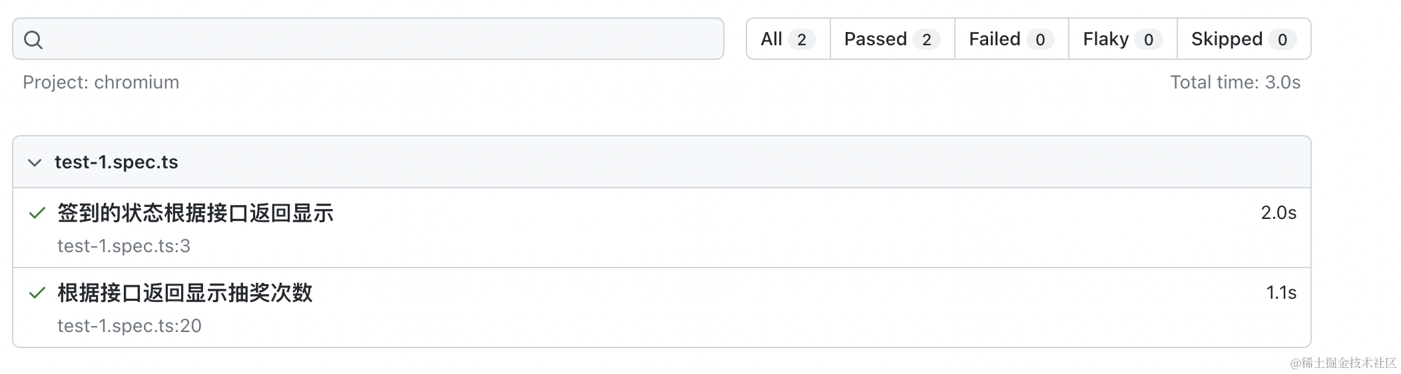Click the Project: chromium label
Image resolution: width=1401 pixels, height=374 pixels.
[101, 83]
